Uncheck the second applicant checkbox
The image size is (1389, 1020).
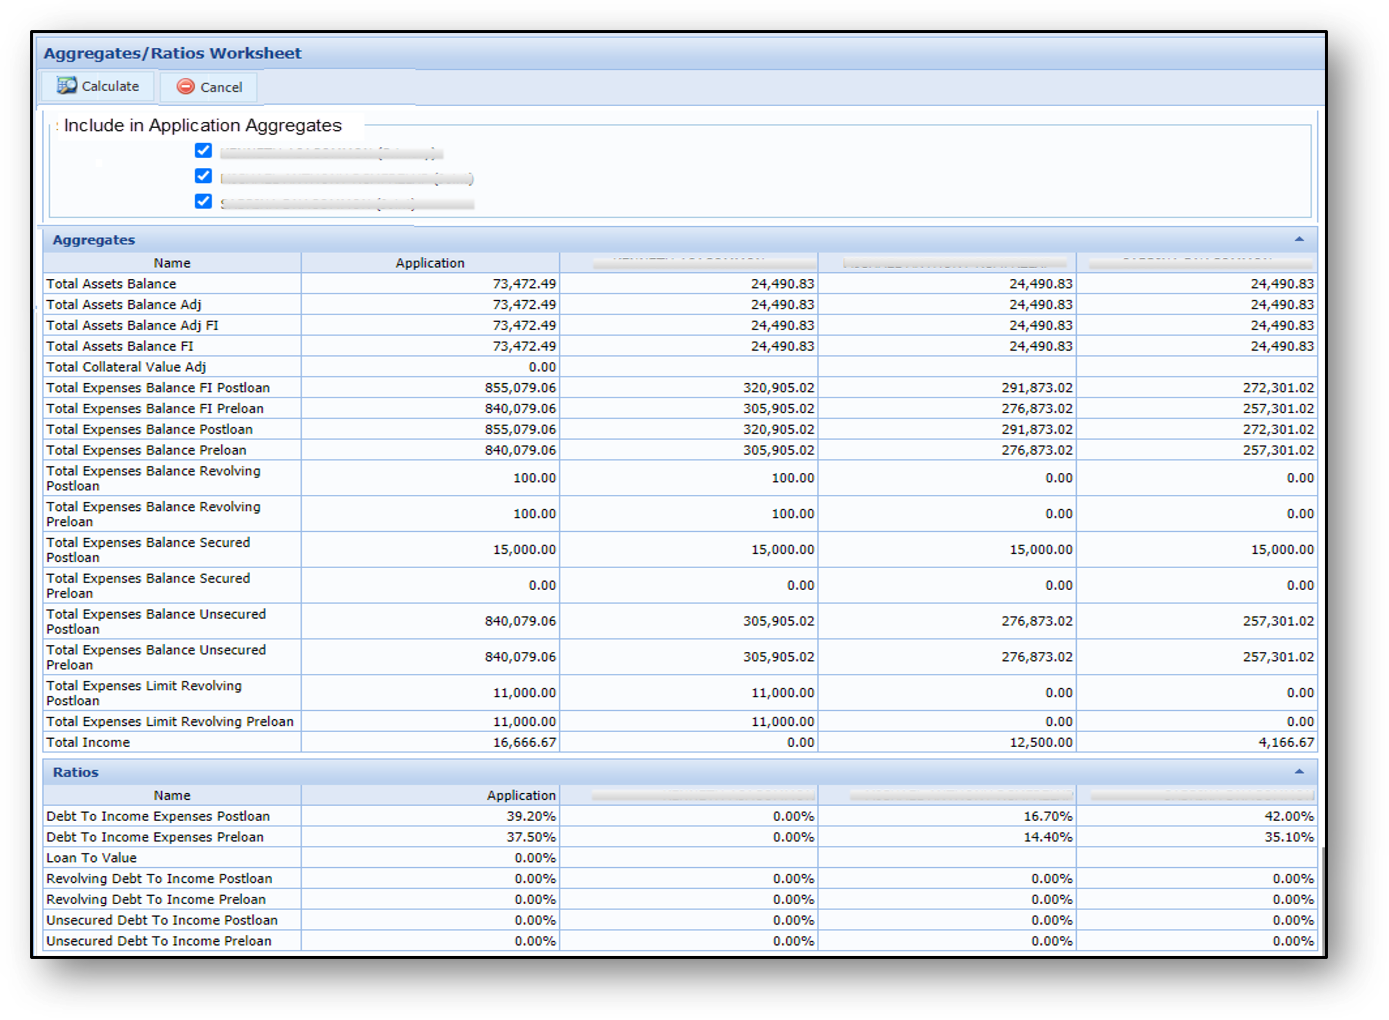203,176
